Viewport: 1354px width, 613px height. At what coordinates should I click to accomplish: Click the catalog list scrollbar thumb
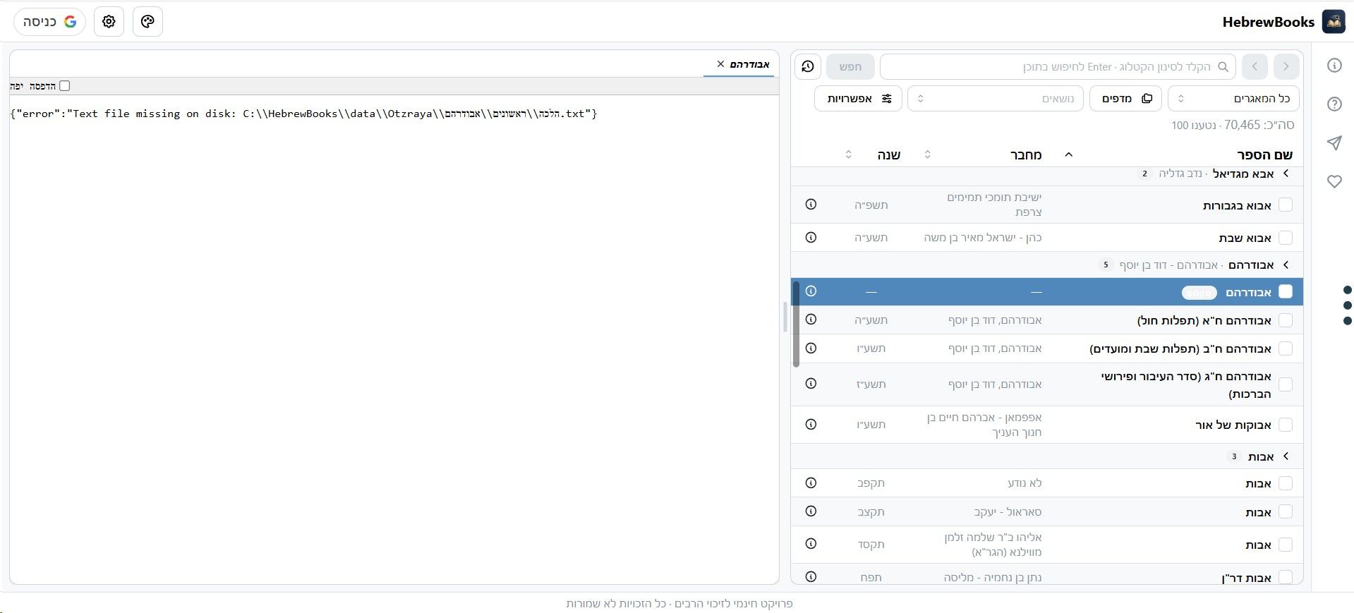pos(796,324)
